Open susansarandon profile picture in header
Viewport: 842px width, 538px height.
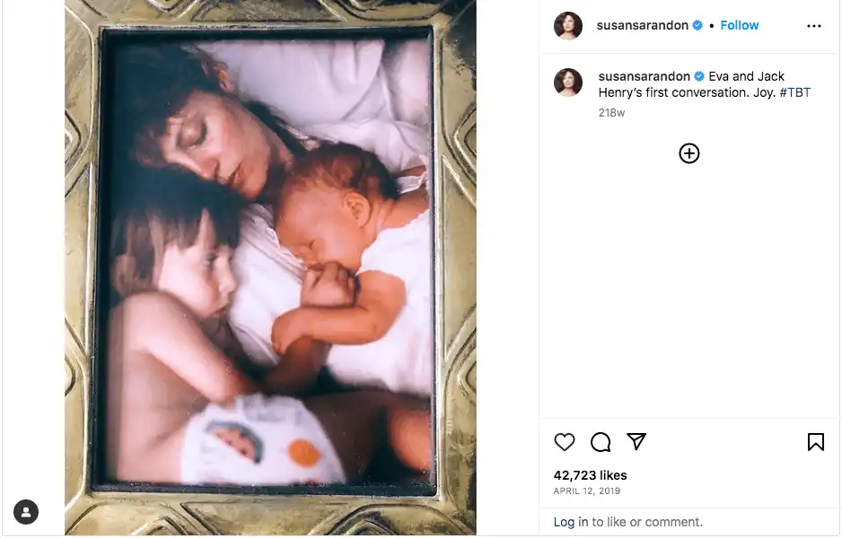click(568, 25)
